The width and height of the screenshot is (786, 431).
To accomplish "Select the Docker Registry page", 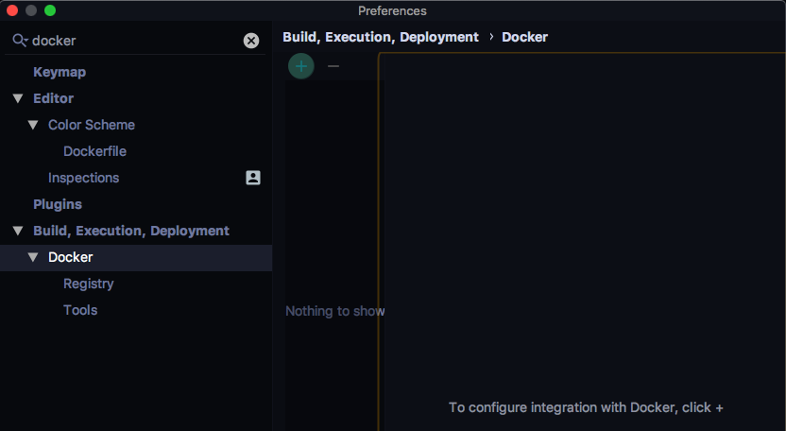I will point(88,284).
